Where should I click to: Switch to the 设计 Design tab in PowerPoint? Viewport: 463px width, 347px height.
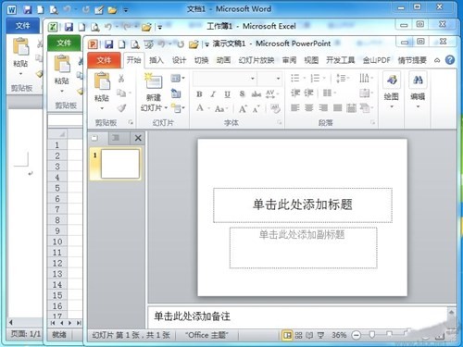(x=179, y=60)
